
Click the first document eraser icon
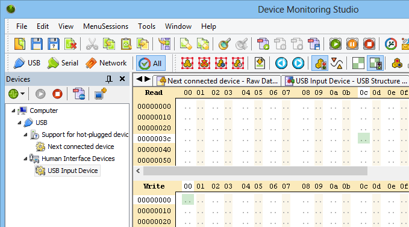(186, 44)
